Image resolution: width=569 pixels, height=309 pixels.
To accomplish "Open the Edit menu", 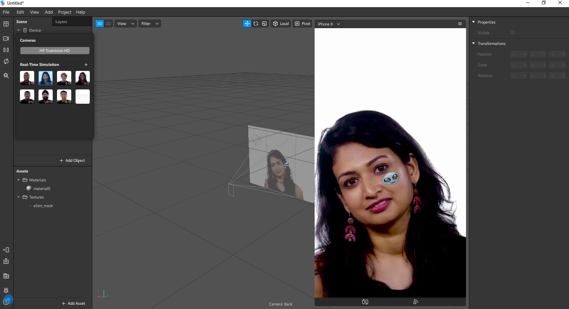I will pos(20,12).
